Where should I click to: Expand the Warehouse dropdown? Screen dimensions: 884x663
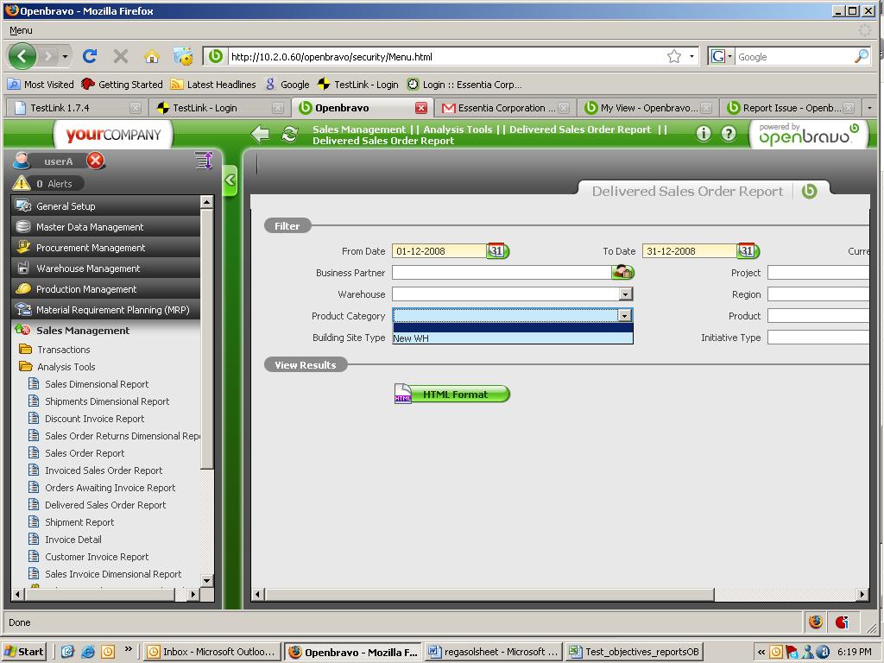tap(626, 294)
